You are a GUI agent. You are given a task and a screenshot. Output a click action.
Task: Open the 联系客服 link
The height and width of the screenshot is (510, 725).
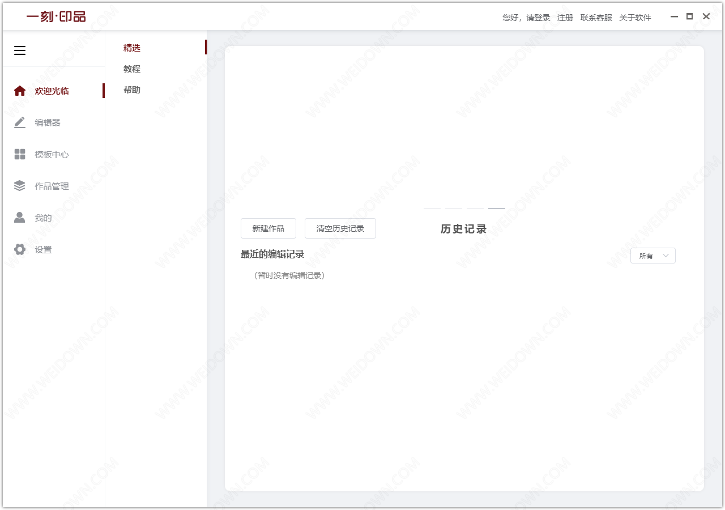596,18
